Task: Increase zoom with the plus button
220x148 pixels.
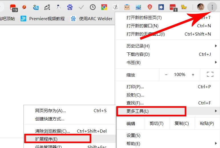Action: click(x=193, y=75)
